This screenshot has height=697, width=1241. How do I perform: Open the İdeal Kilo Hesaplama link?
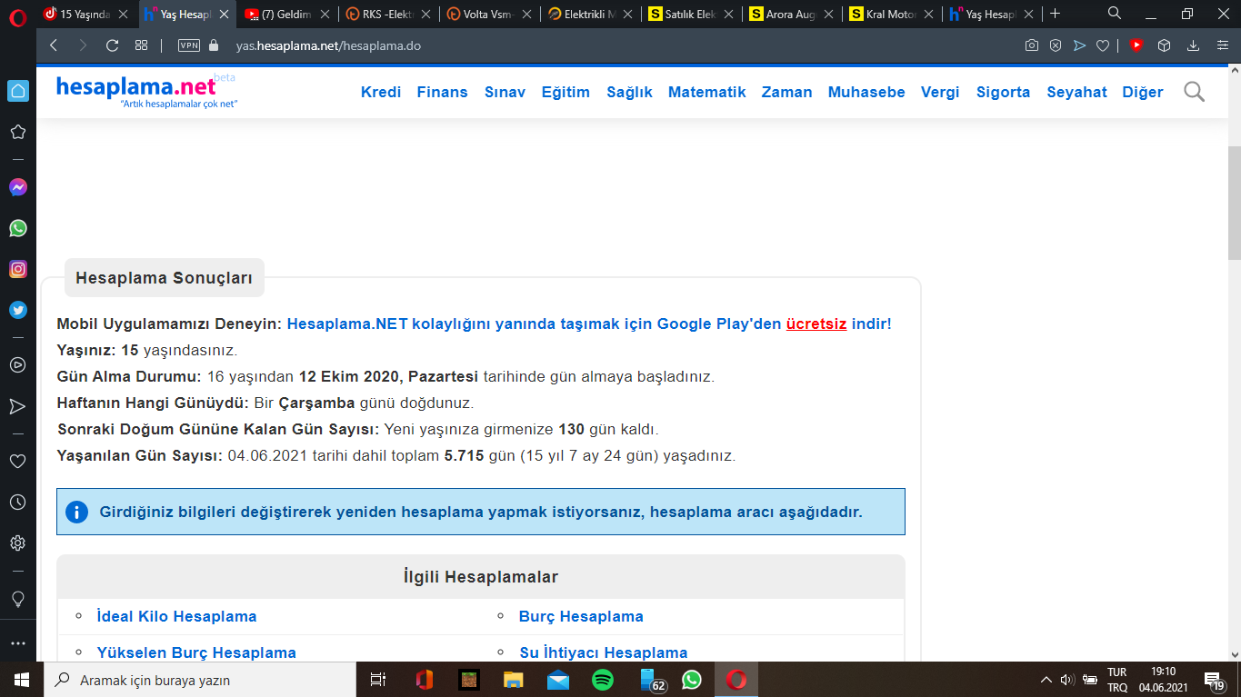click(177, 616)
